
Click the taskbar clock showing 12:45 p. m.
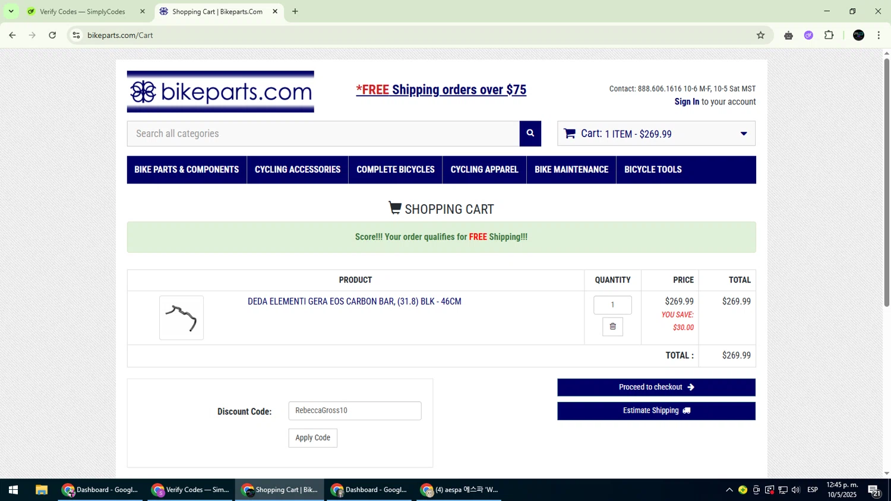(842, 490)
